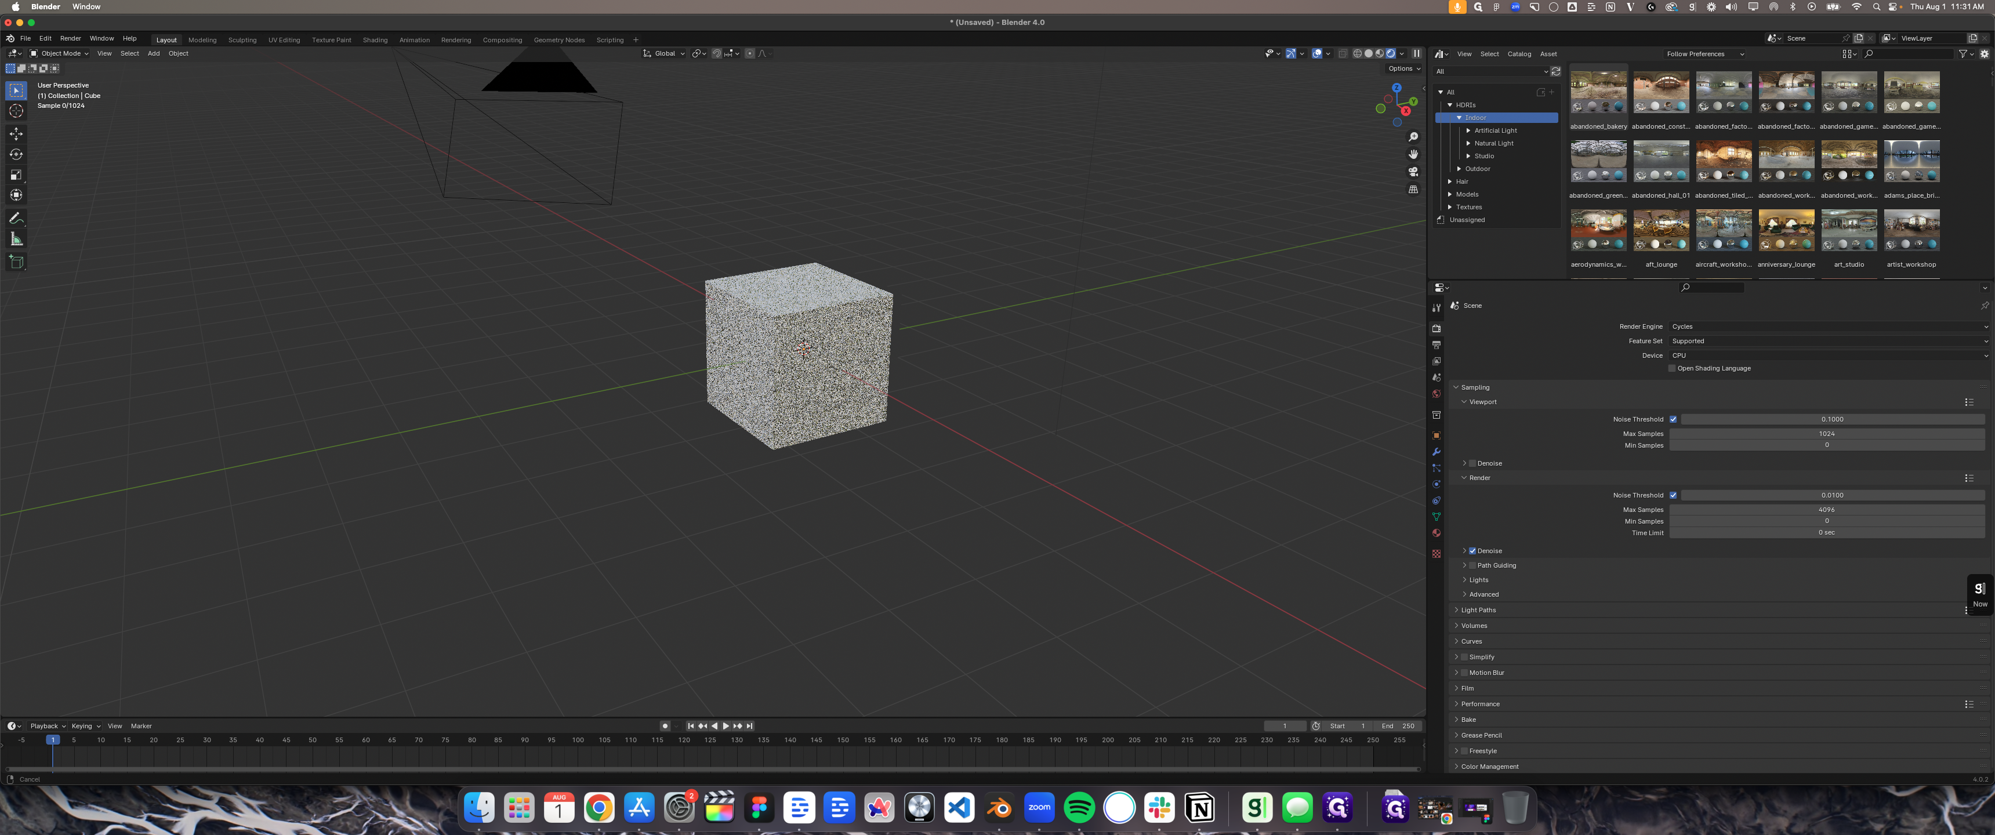The width and height of the screenshot is (1995, 835).
Task: Select the Annotate tool
Action: point(16,219)
